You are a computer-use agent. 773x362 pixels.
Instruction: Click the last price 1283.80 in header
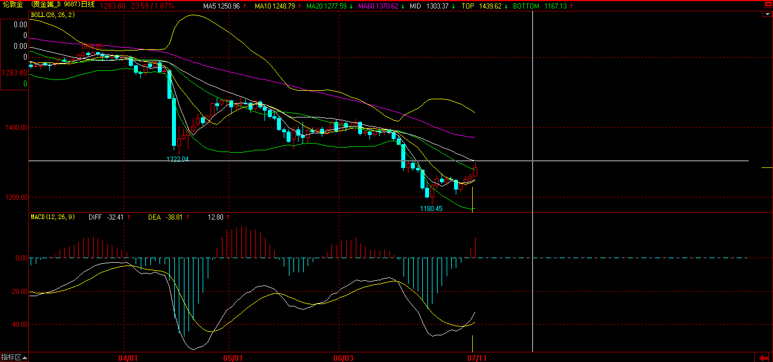click(112, 6)
